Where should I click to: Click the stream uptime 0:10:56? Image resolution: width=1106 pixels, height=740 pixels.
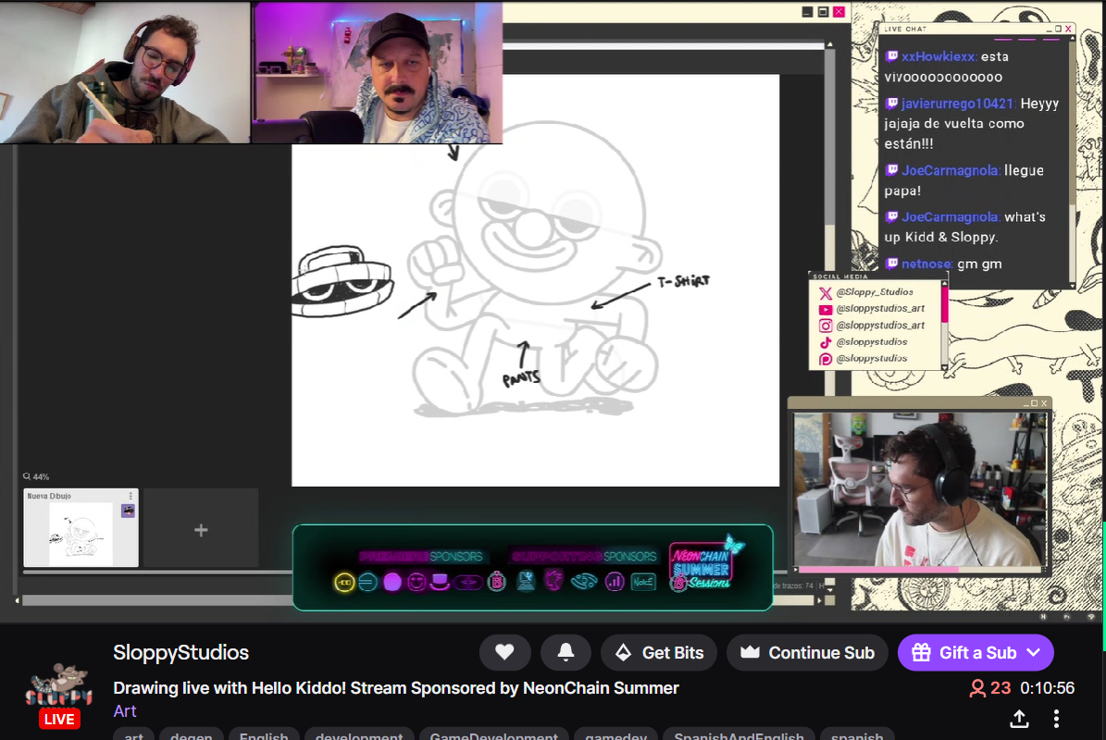point(1047,688)
